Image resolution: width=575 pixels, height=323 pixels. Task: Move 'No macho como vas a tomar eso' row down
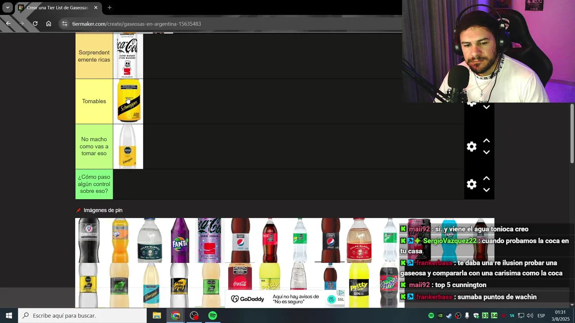[487, 153]
